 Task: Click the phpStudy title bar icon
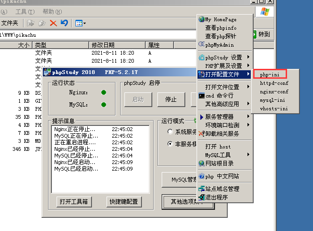(x=47, y=72)
